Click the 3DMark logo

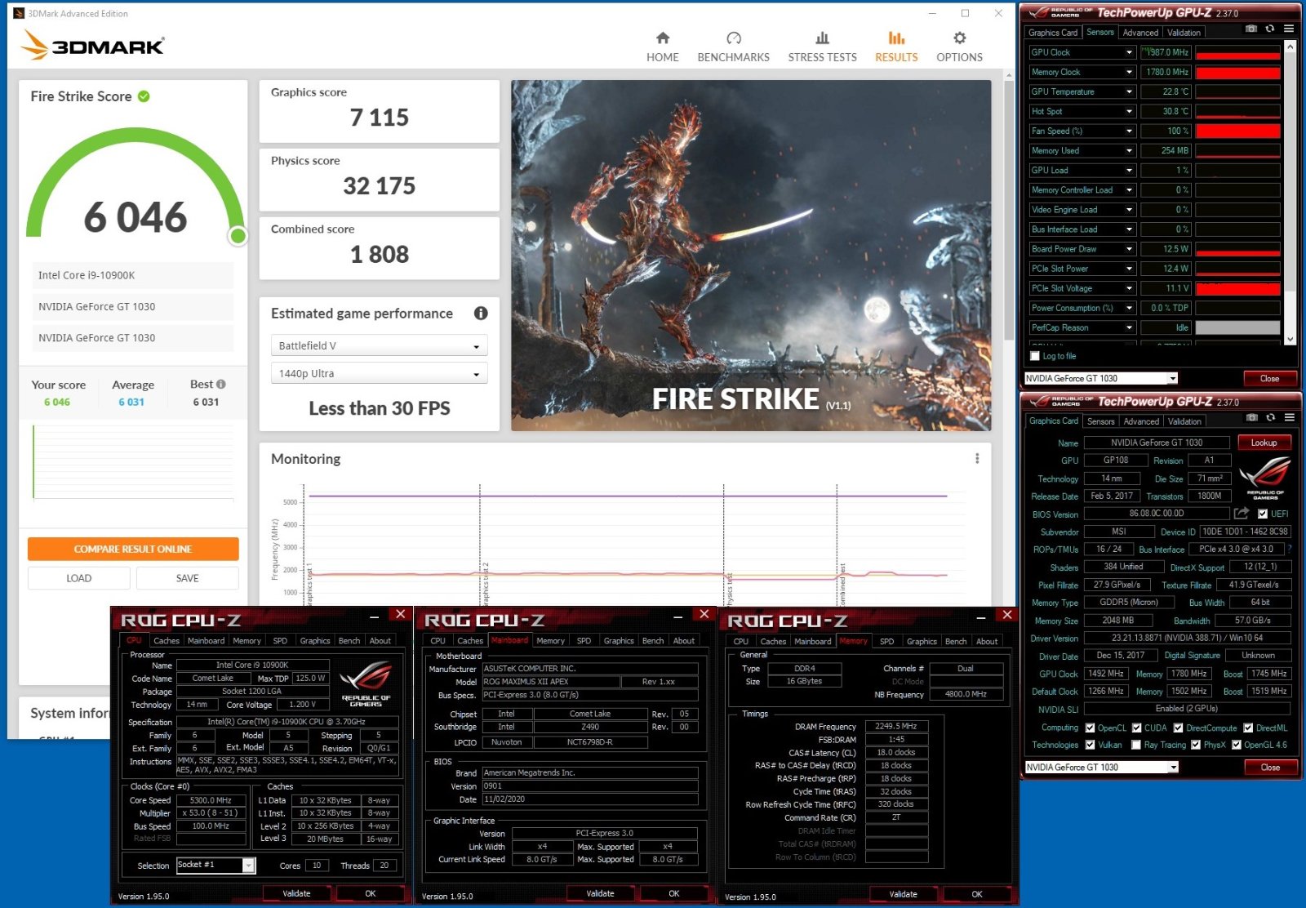(92, 45)
